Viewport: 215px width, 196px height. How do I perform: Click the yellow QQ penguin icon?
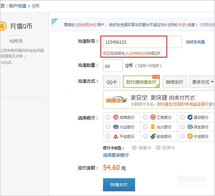point(3,26)
